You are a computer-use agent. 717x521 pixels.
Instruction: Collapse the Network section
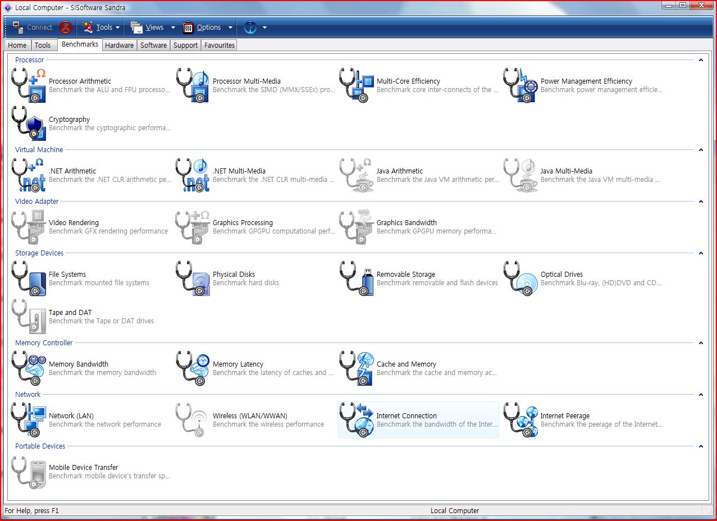[701, 395]
